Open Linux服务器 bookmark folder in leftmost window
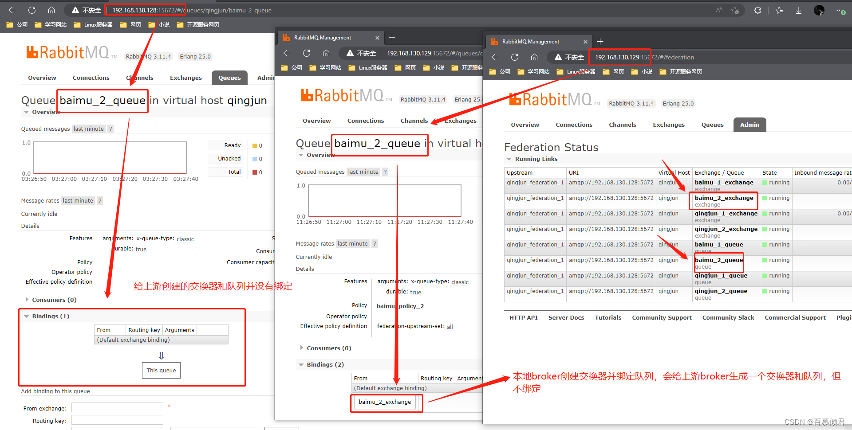Screen dimensions: 852x430 tap(93, 25)
